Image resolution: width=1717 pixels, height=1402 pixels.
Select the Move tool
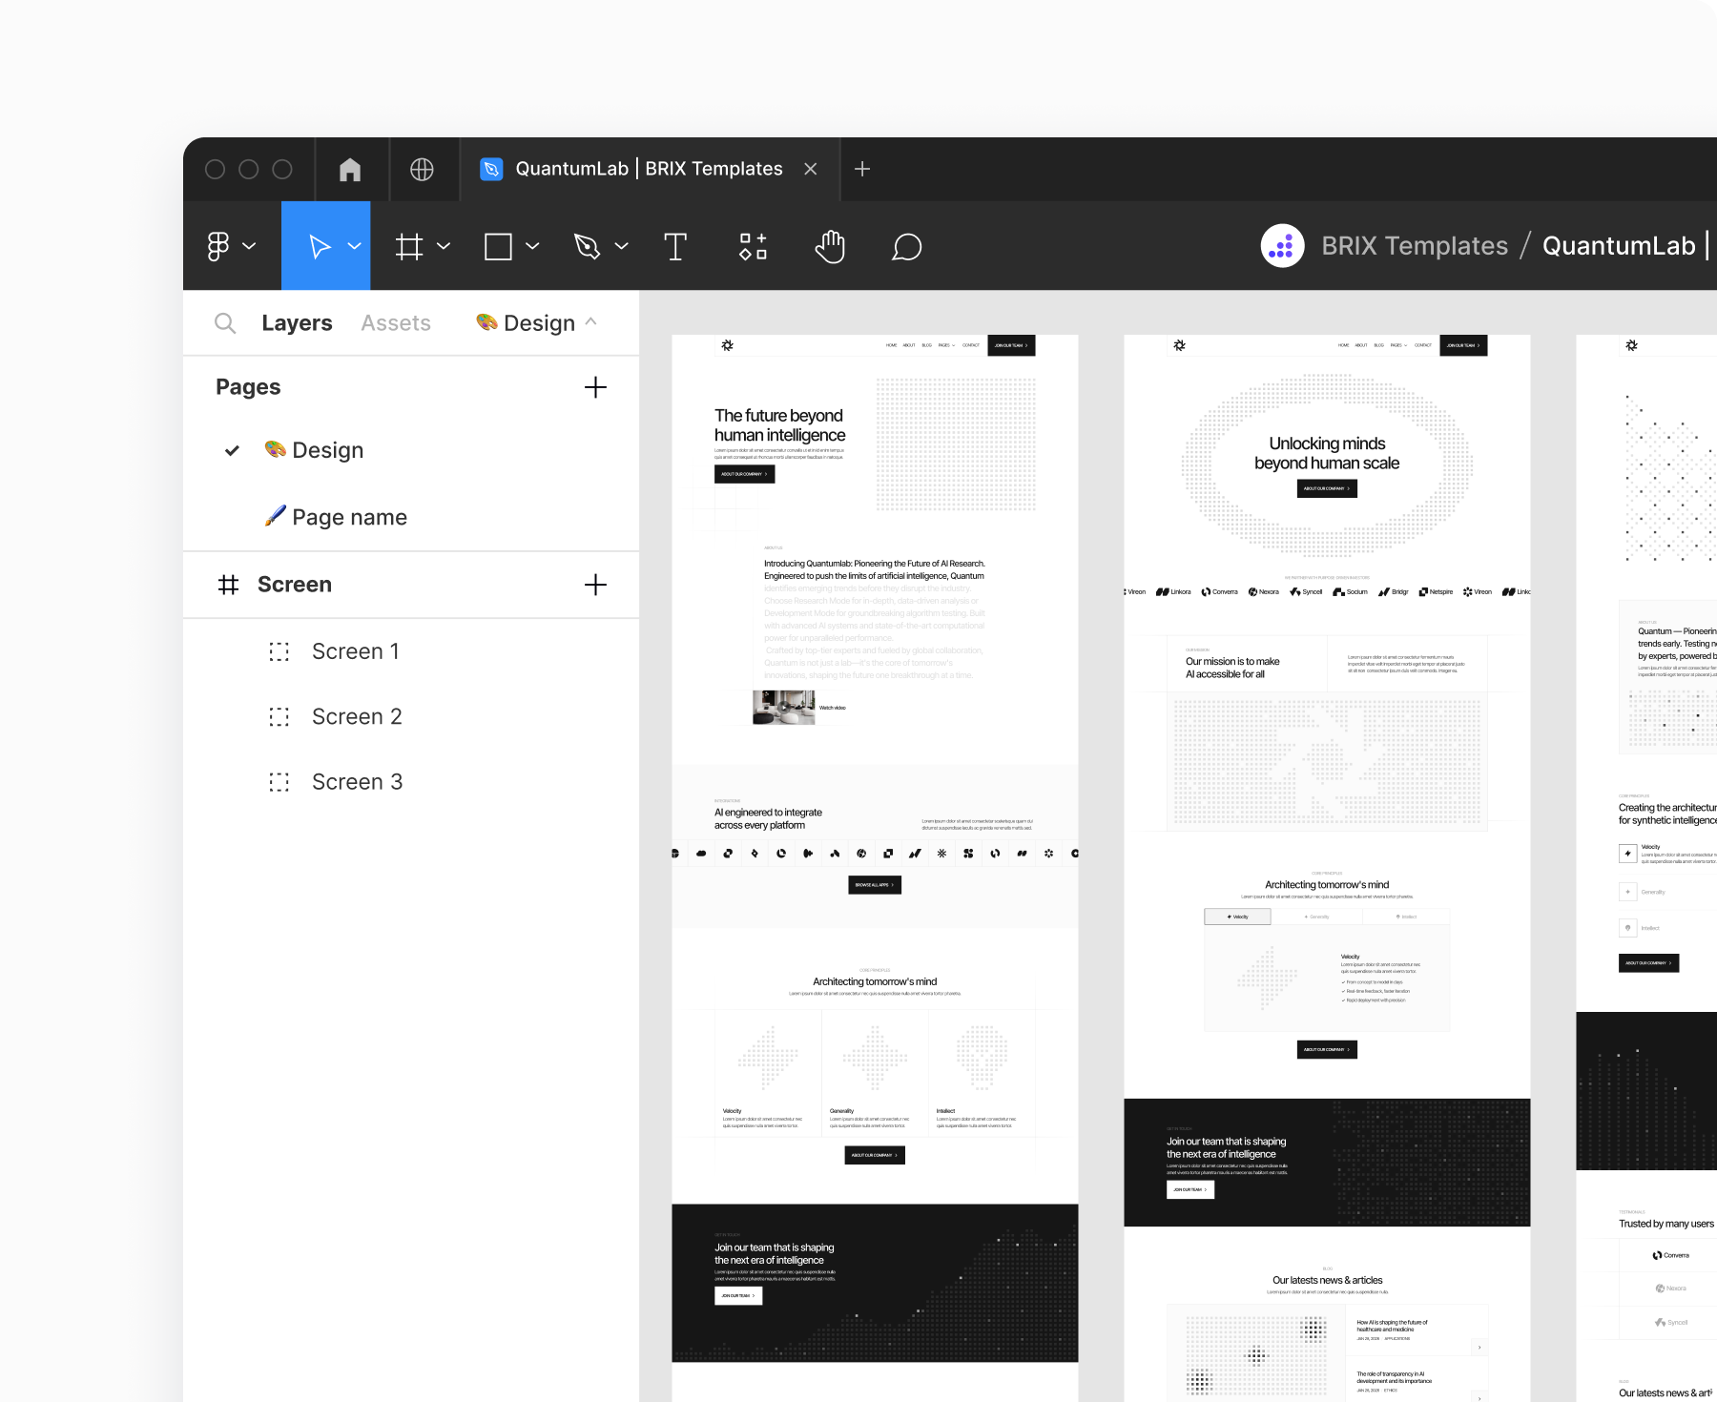pyautogui.click(x=320, y=246)
